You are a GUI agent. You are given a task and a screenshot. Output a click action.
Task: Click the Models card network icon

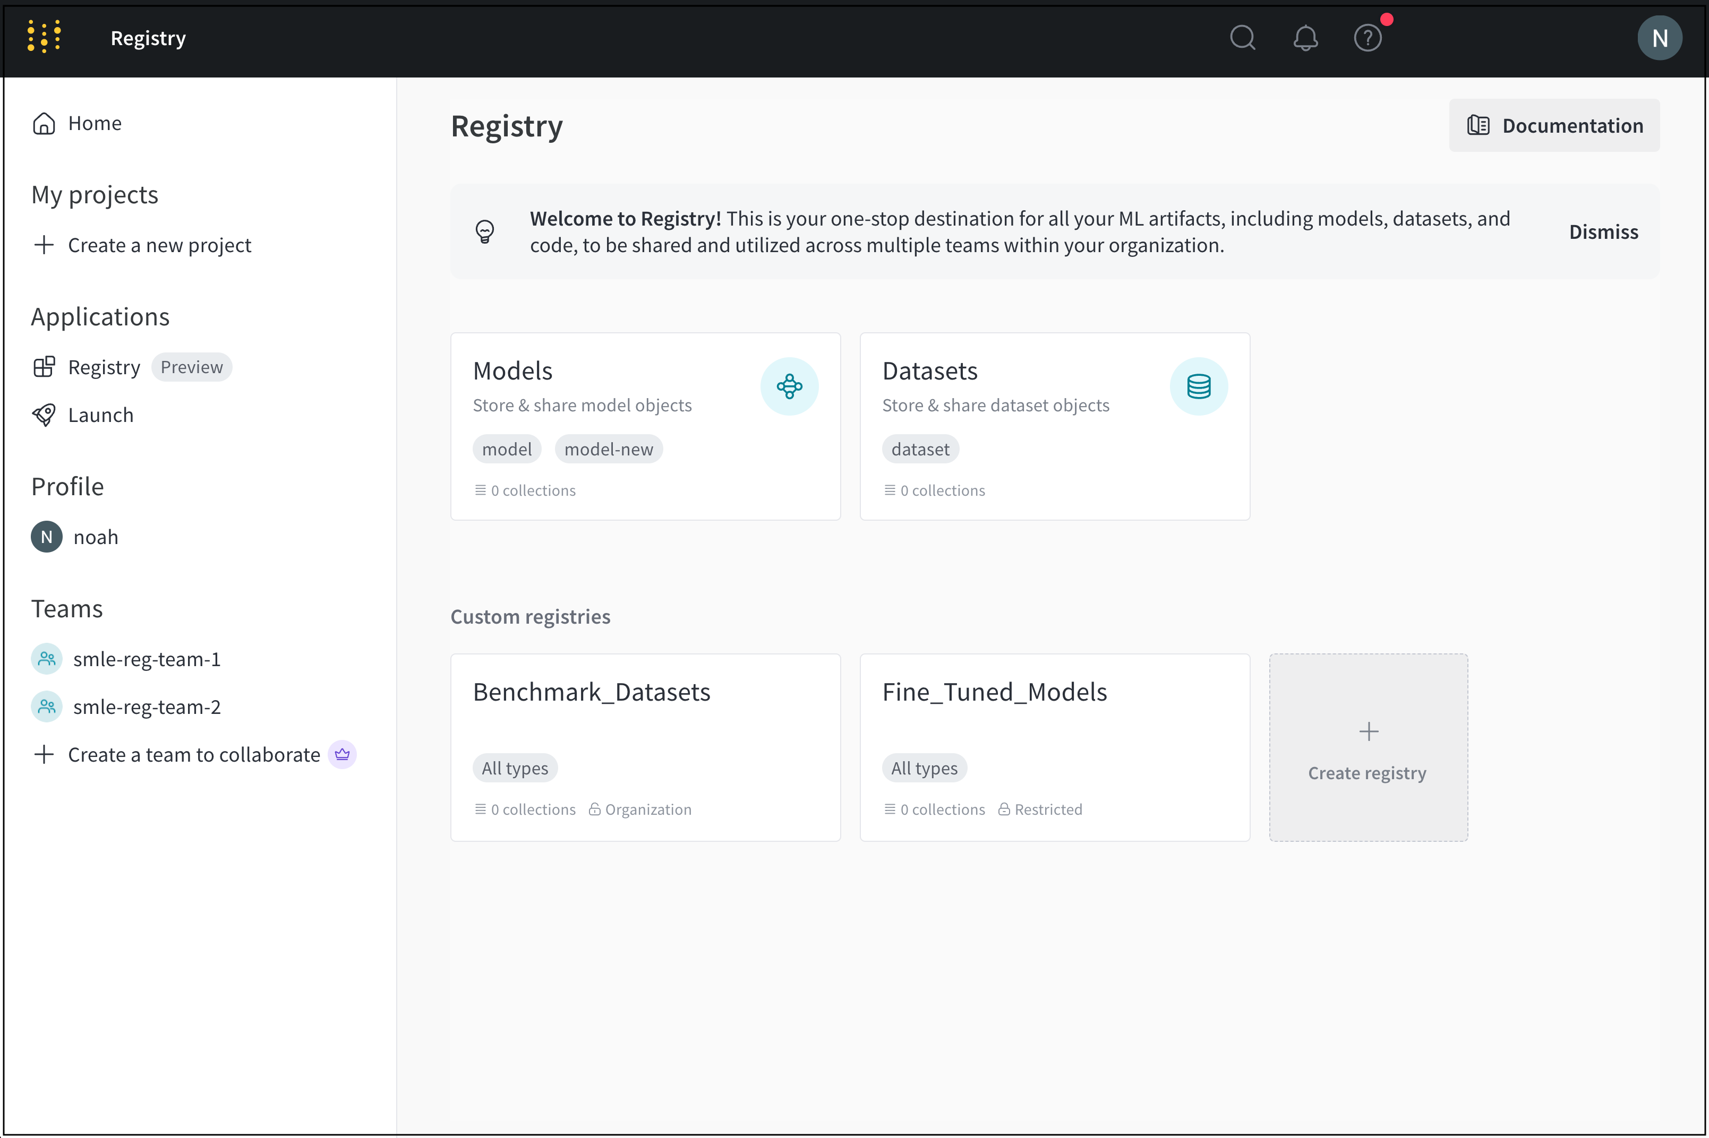coord(789,386)
